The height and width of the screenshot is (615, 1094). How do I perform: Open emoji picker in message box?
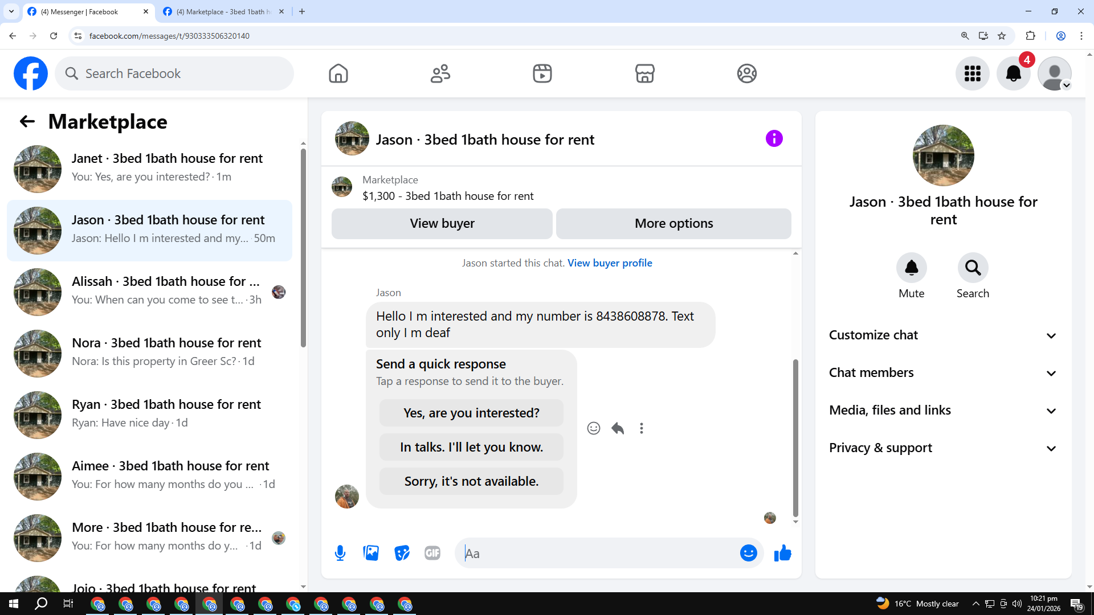[x=748, y=553]
